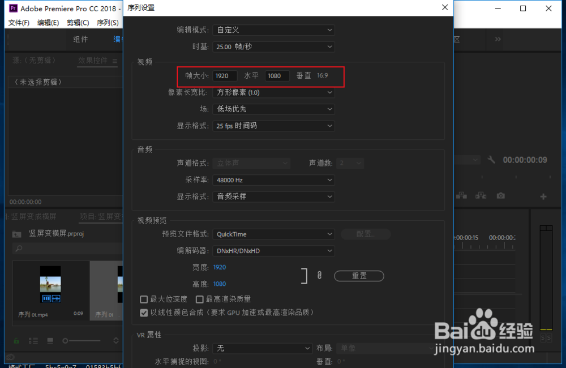The height and width of the screenshot is (368, 566).
Task: Click the Export Frame camera icon
Action: tap(501, 196)
